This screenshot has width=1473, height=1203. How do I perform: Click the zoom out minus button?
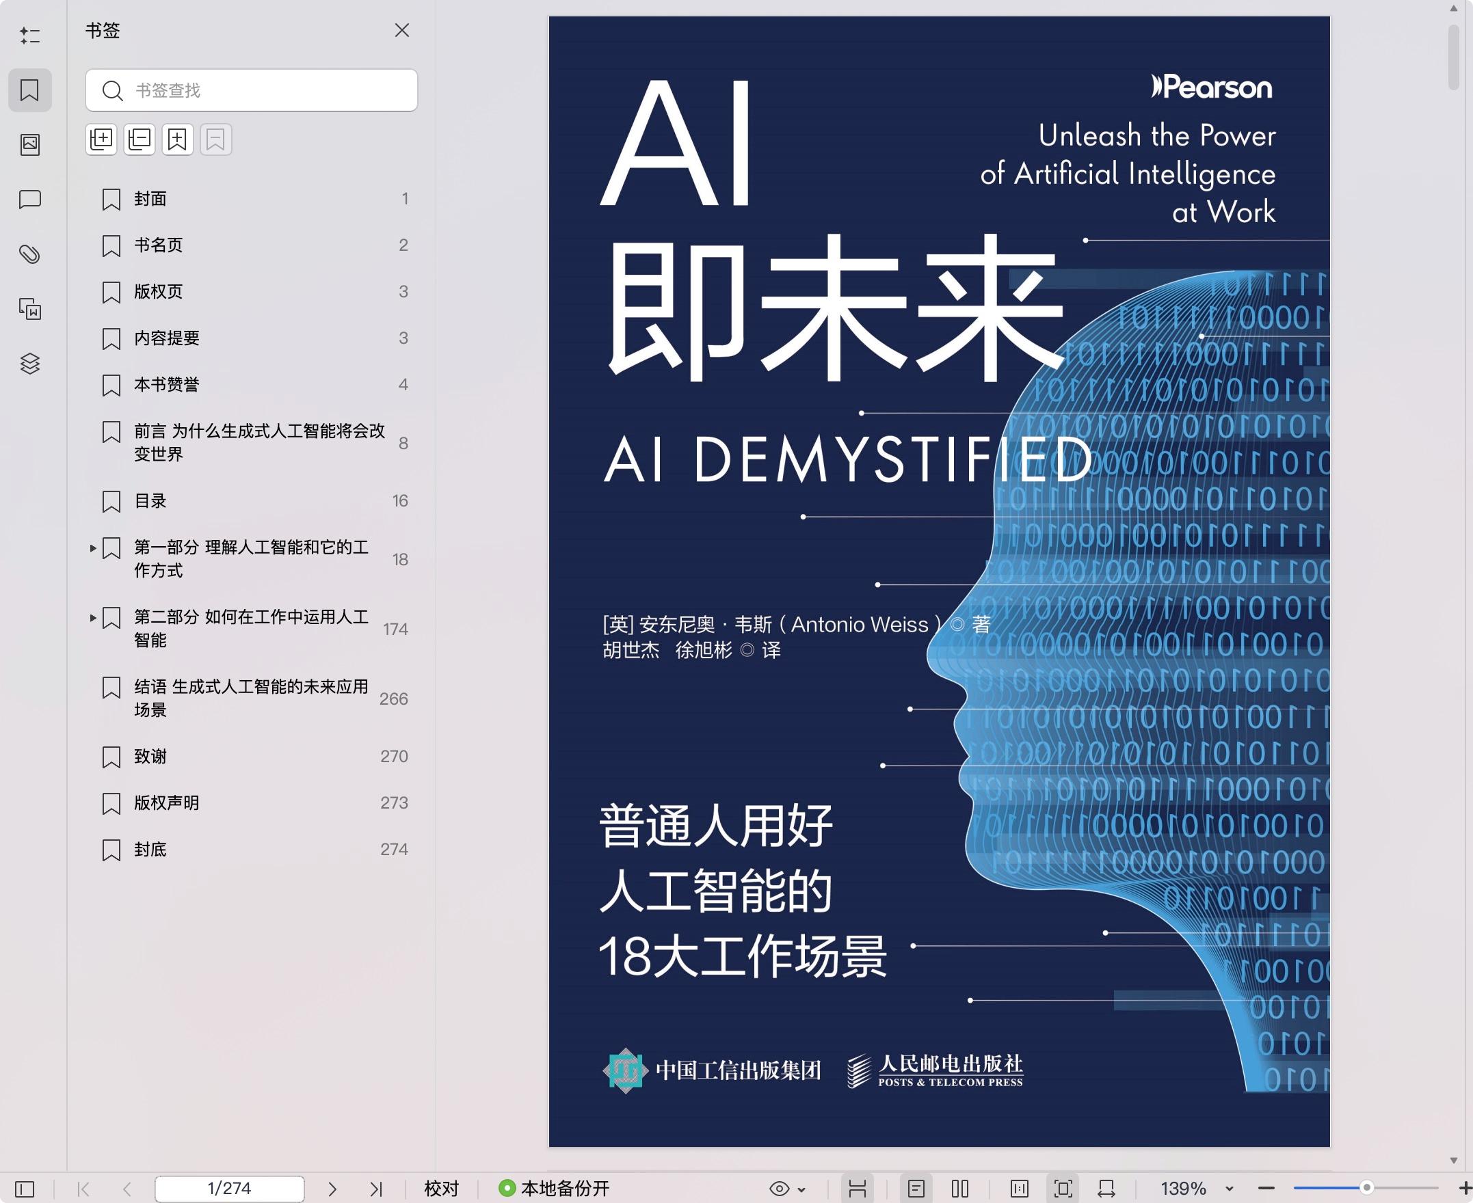coord(1266,1189)
